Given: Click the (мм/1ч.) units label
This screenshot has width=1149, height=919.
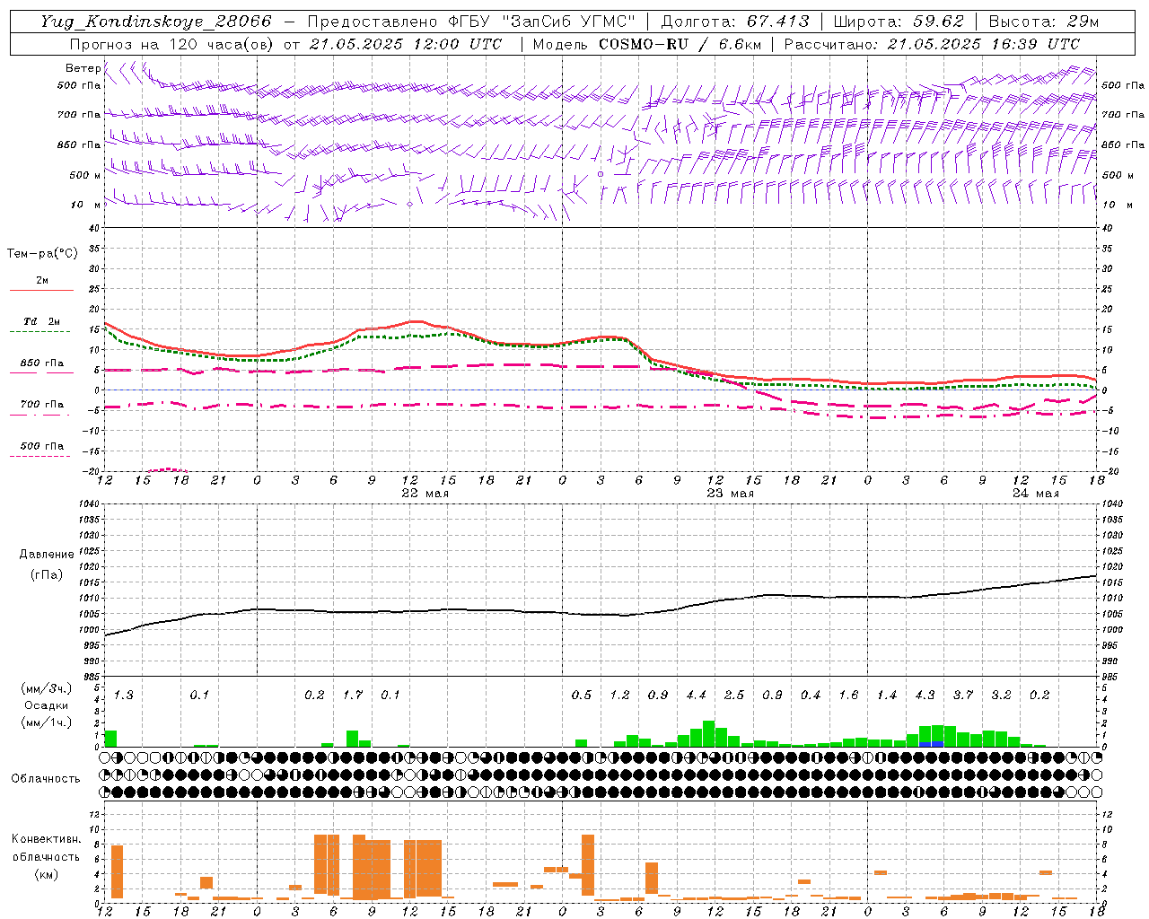Looking at the screenshot, I should pyautogui.click(x=47, y=722).
